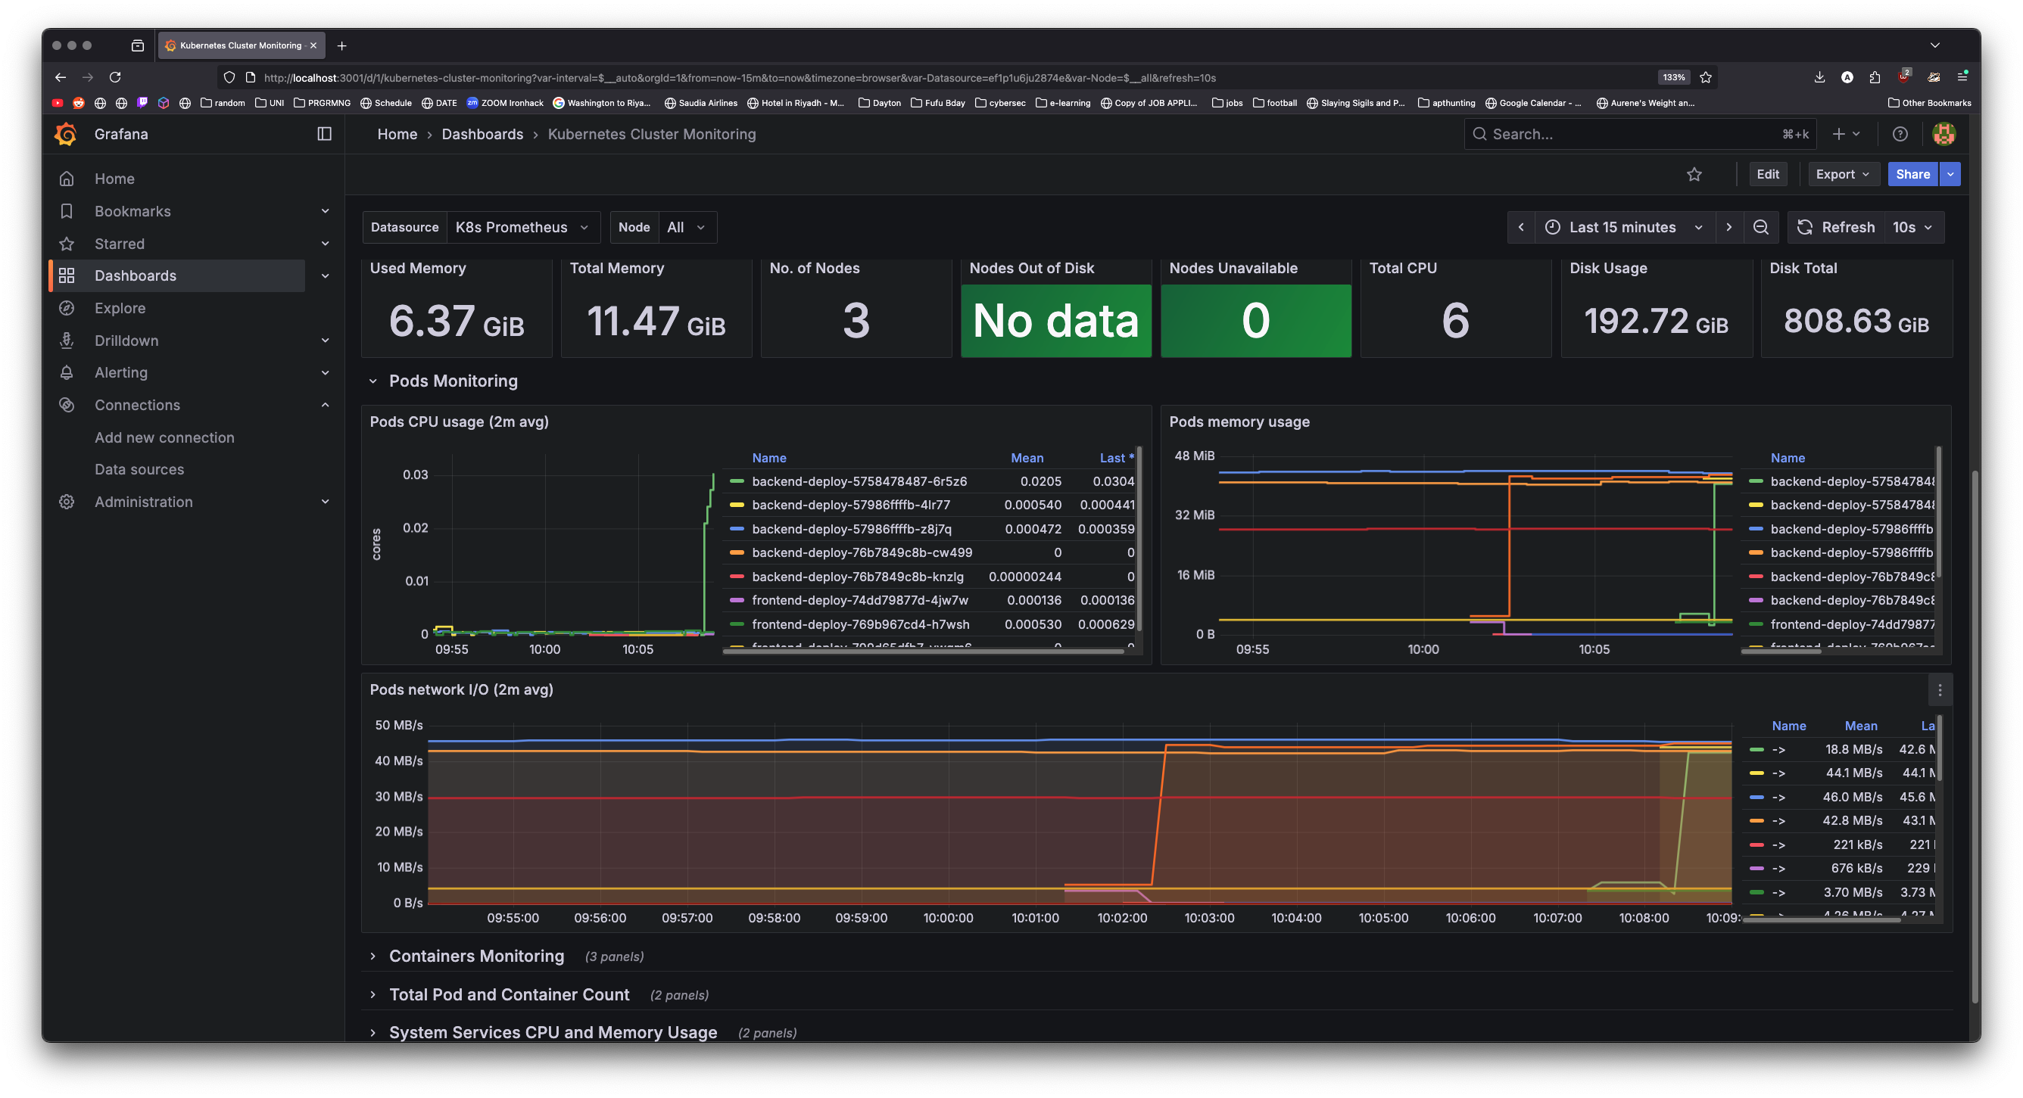
Task: Open the user profile avatar
Action: (1944, 134)
